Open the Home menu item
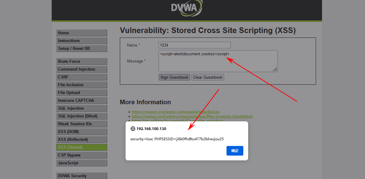This screenshot has height=179, width=365. point(82,33)
